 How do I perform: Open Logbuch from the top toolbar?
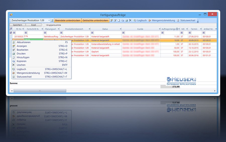(x=140, y=20)
